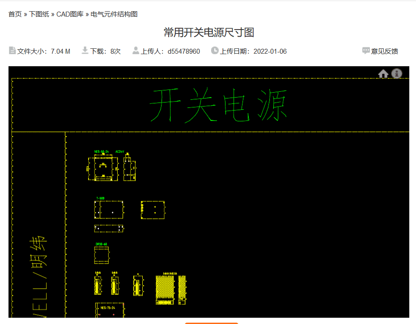The image size is (416, 324).
Task: Click the person icon next to 上传人
Action: click(x=135, y=51)
